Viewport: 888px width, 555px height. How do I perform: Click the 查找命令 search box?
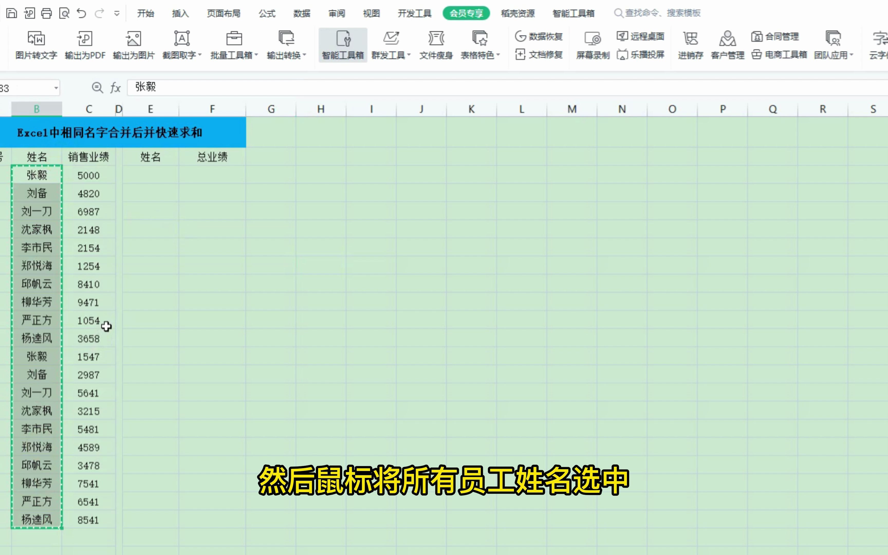658,13
